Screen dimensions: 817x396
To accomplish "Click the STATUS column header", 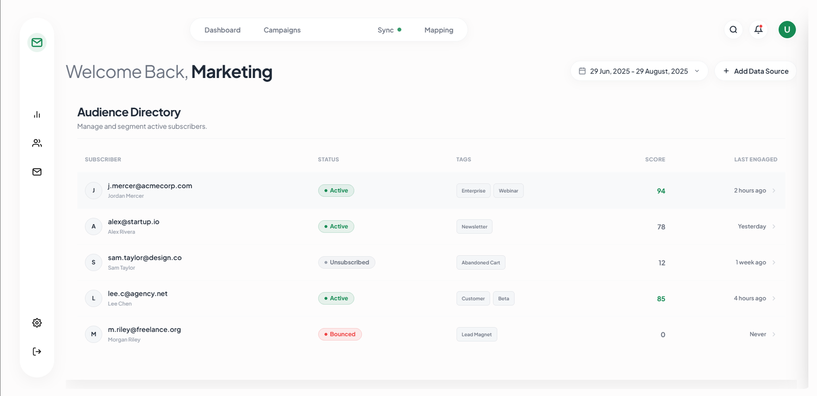I will pos(328,160).
